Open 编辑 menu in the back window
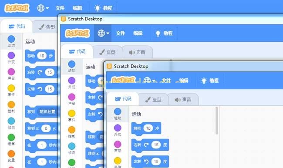Screen dimensions: 283x168 tap(77, 8)
